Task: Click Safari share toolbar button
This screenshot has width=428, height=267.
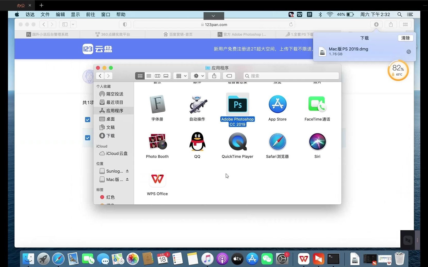Action: tap(391, 24)
